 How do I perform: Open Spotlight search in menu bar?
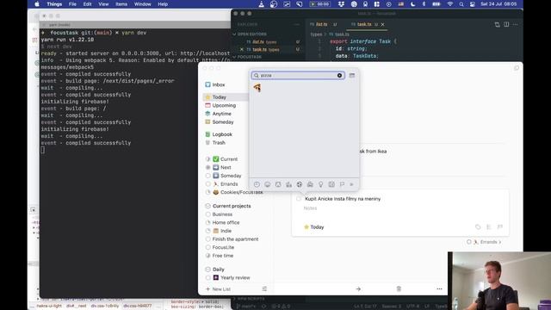(461, 4)
